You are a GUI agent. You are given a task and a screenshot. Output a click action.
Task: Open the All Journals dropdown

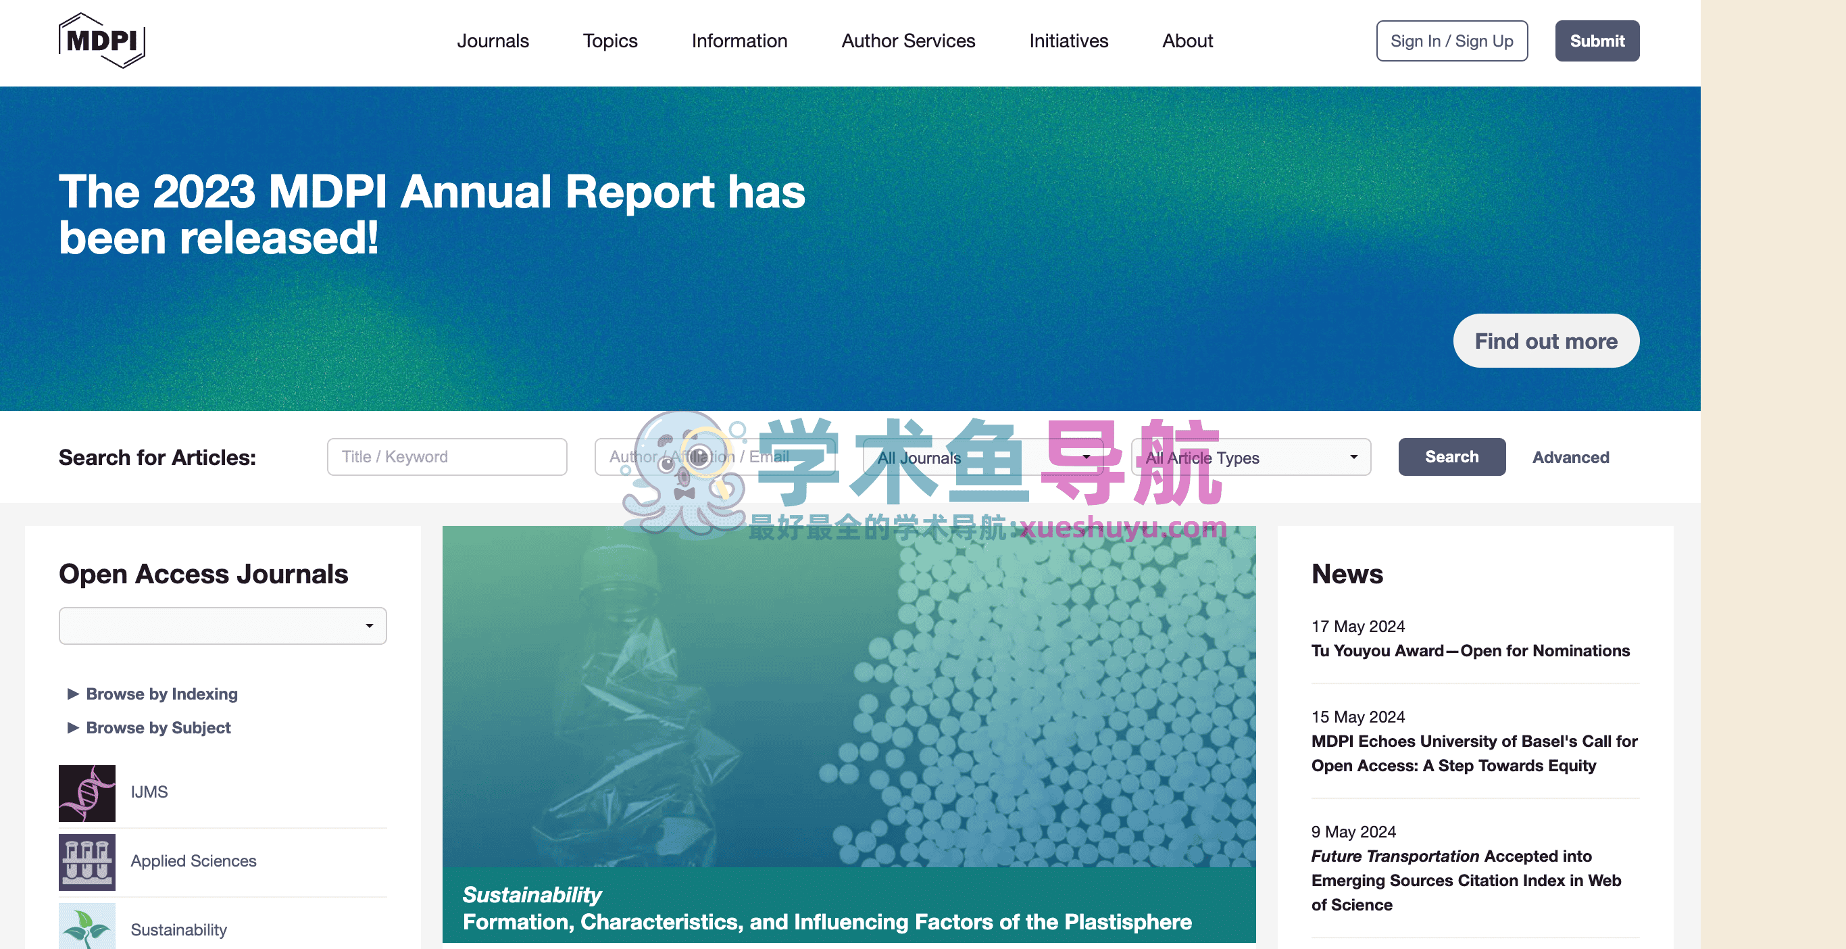click(x=982, y=458)
